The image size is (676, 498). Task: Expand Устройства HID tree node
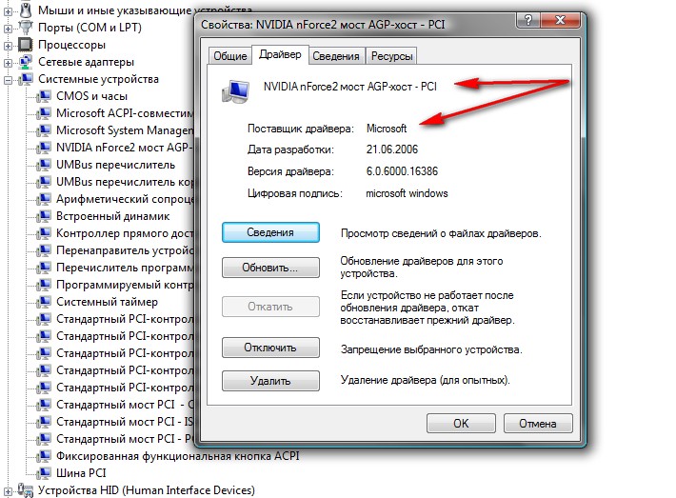(9, 490)
